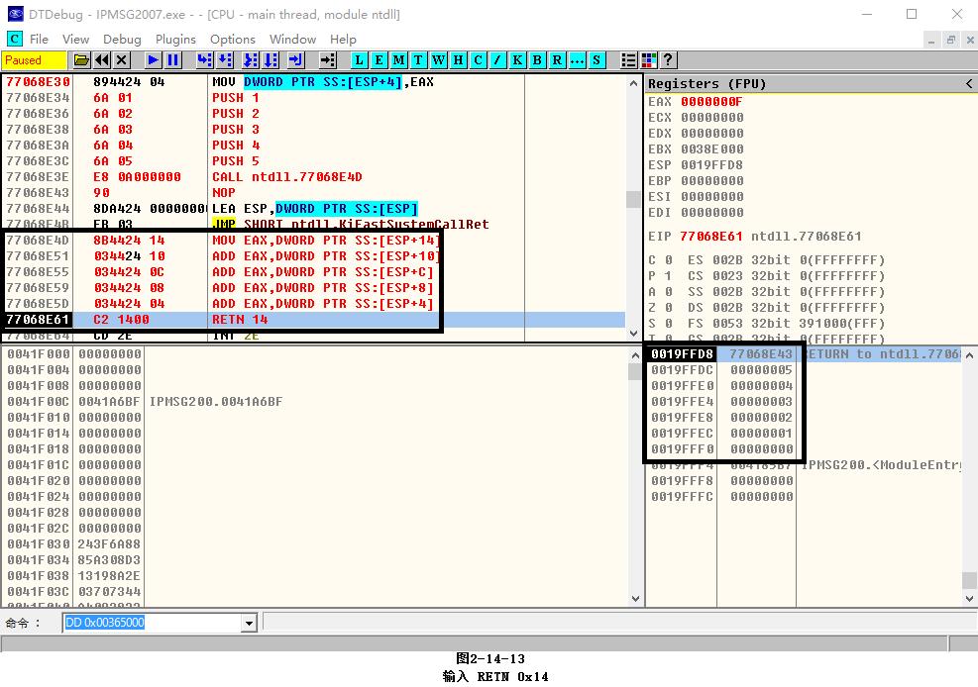Screen dimensions: 978x687
Task: Click the Close program X icon
Action: point(122,60)
